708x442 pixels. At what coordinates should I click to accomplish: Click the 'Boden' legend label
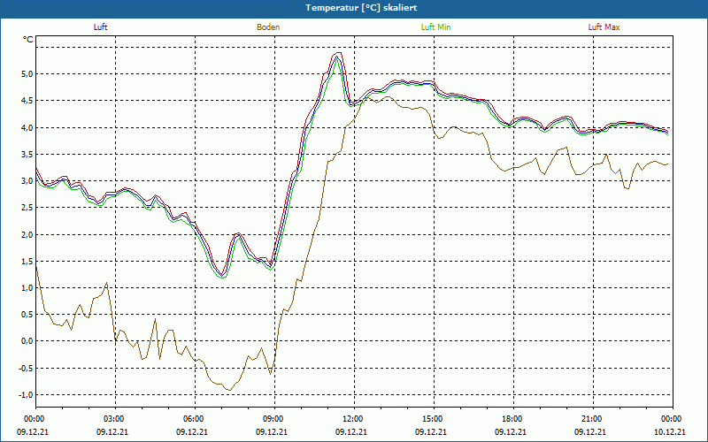pyautogui.click(x=268, y=27)
